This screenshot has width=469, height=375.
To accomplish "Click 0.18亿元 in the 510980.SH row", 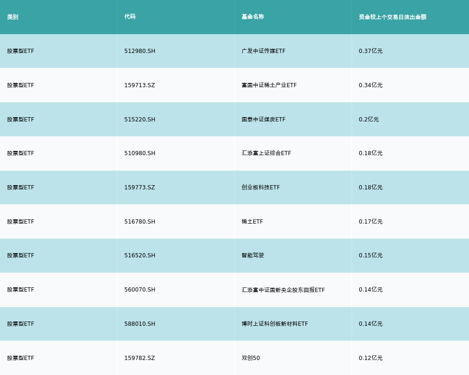I will click(x=371, y=153).
